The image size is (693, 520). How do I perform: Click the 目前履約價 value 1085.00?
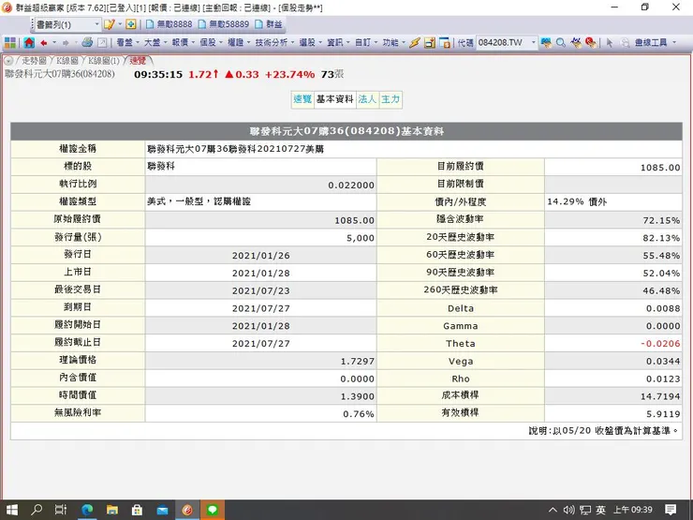click(660, 168)
